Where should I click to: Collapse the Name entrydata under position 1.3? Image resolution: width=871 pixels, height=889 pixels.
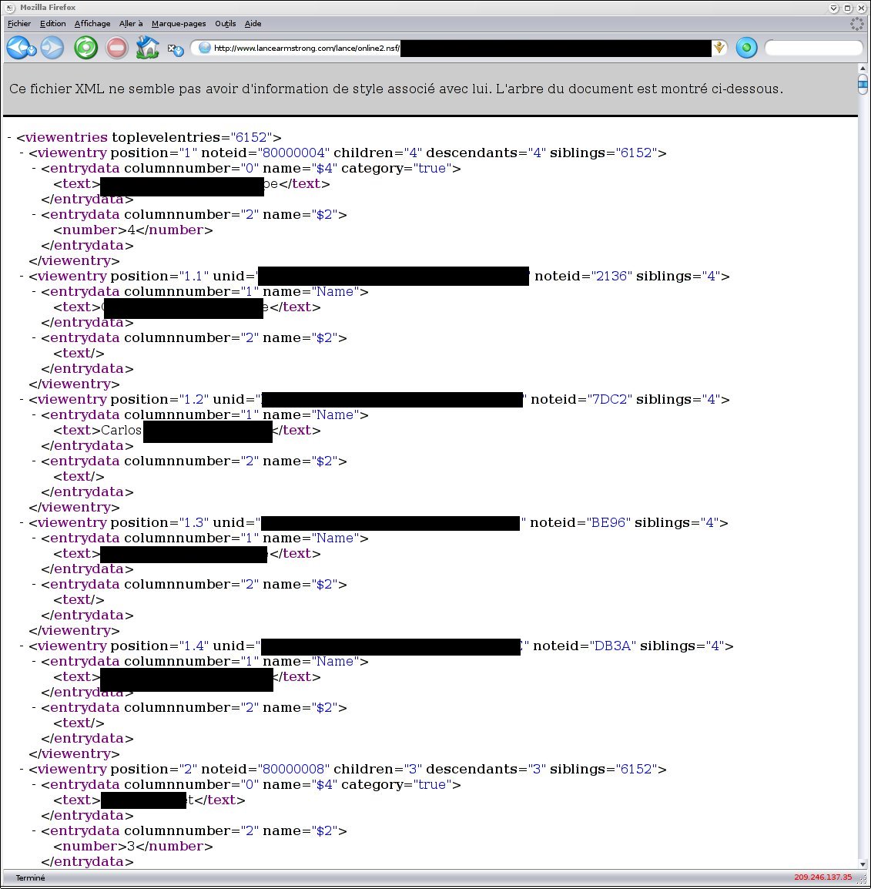coord(35,538)
